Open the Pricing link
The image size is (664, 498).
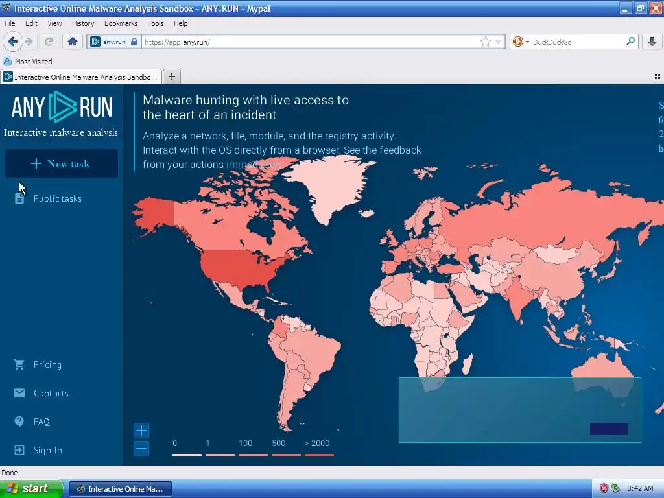47,364
